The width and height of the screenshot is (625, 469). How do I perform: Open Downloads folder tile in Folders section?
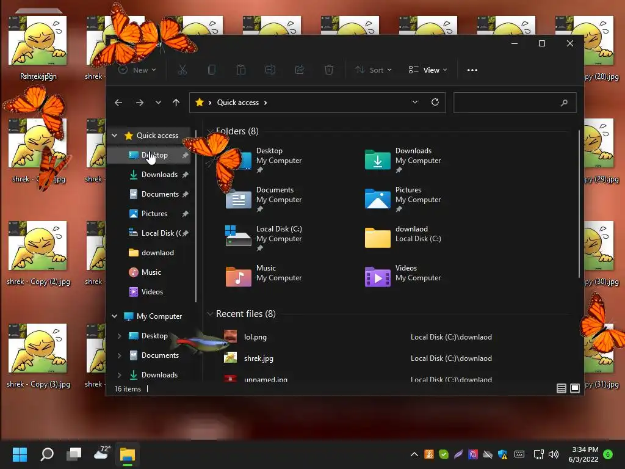[403, 160]
